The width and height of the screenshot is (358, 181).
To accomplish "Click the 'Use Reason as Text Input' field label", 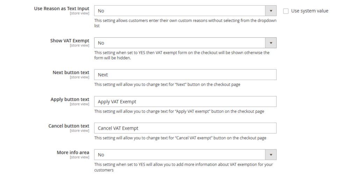I will point(62,8).
